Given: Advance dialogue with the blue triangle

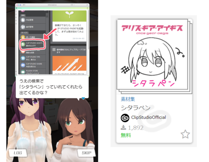Looking at the screenshot, I should click(83, 98).
